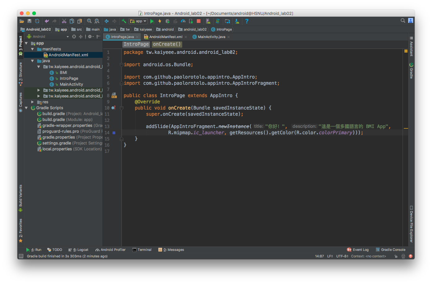Apply changes with the lightning bolt icon

[160, 21]
